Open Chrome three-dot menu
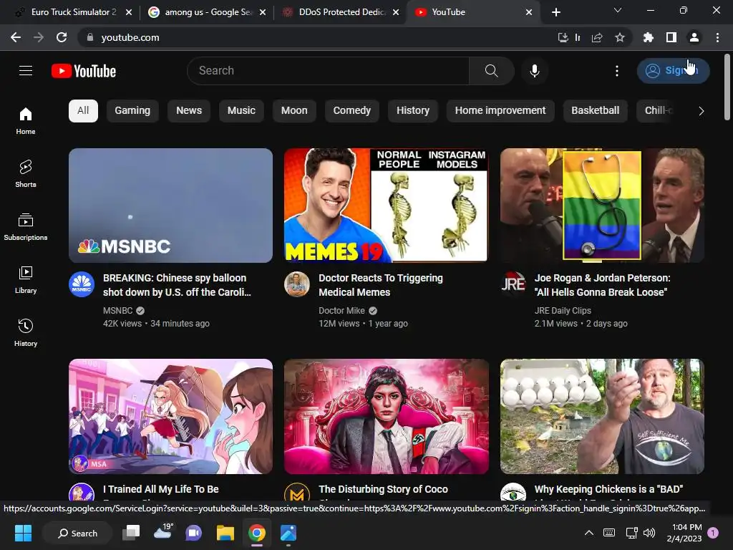 tap(717, 37)
